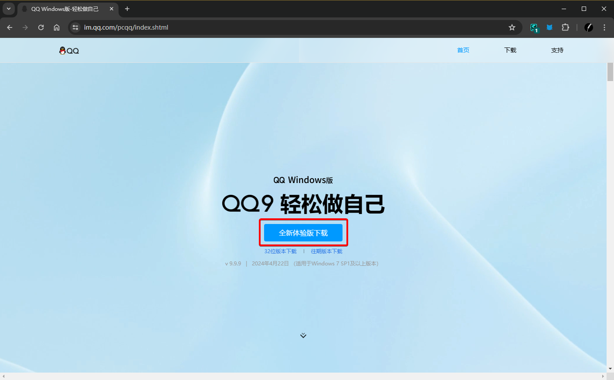614x380 pixels.
Task: Open the browser profile avatar
Action: [589, 27]
